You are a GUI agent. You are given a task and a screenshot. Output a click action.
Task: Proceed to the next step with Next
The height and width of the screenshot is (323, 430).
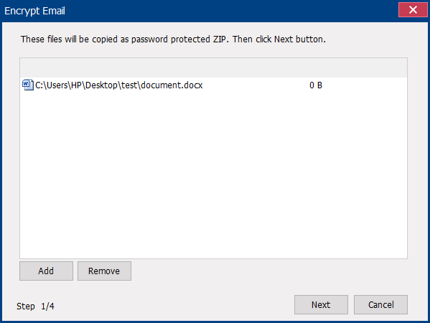[321, 304]
